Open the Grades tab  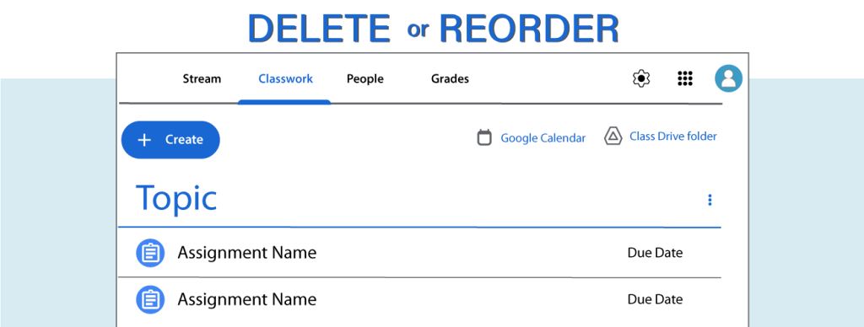(450, 78)
